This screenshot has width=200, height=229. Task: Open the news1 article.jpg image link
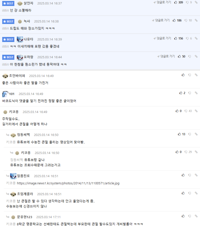pyautogui.click(x=68, y=183)
